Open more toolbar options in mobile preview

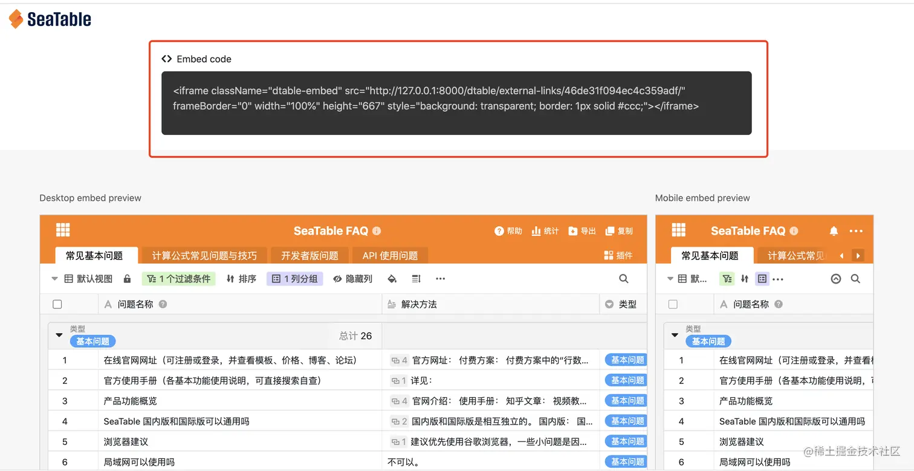coord(778,279)
